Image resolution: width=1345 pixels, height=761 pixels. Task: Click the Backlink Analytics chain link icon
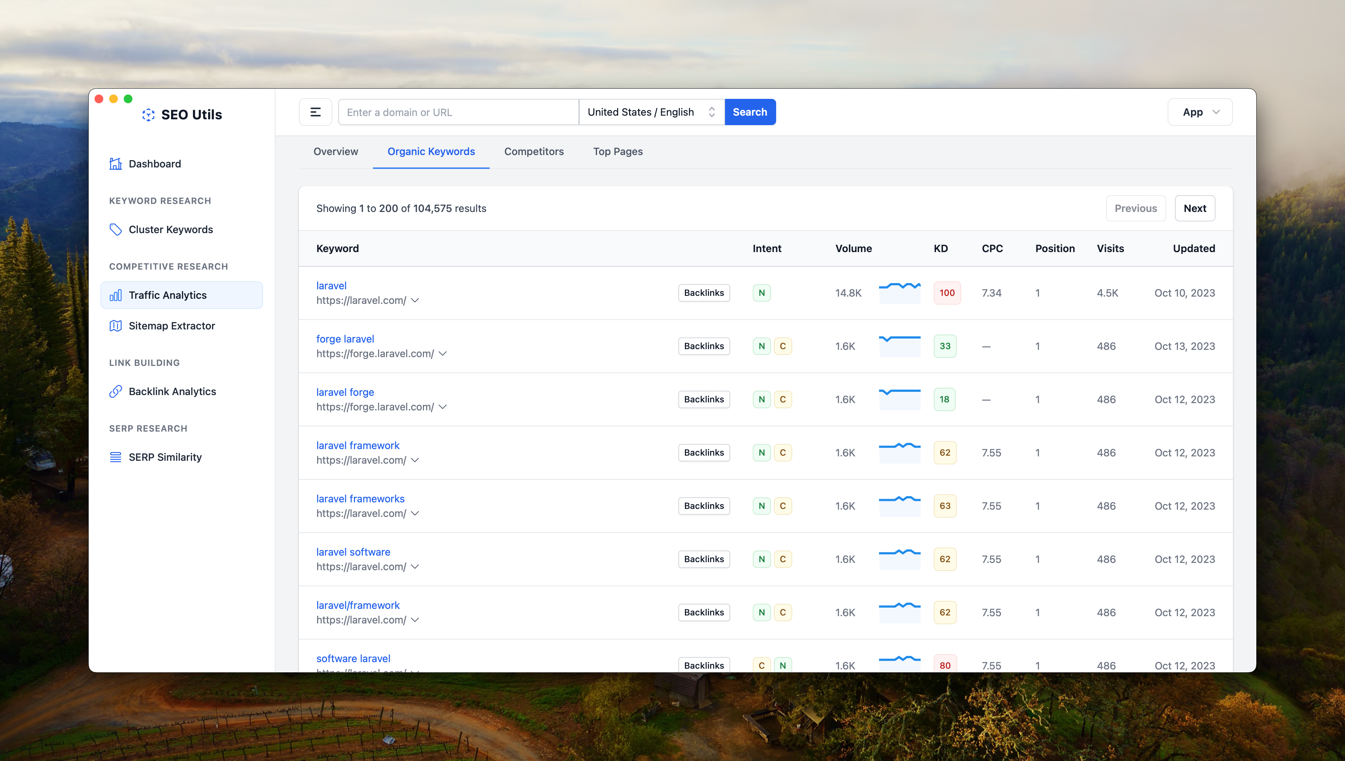(x=116, y=391)
